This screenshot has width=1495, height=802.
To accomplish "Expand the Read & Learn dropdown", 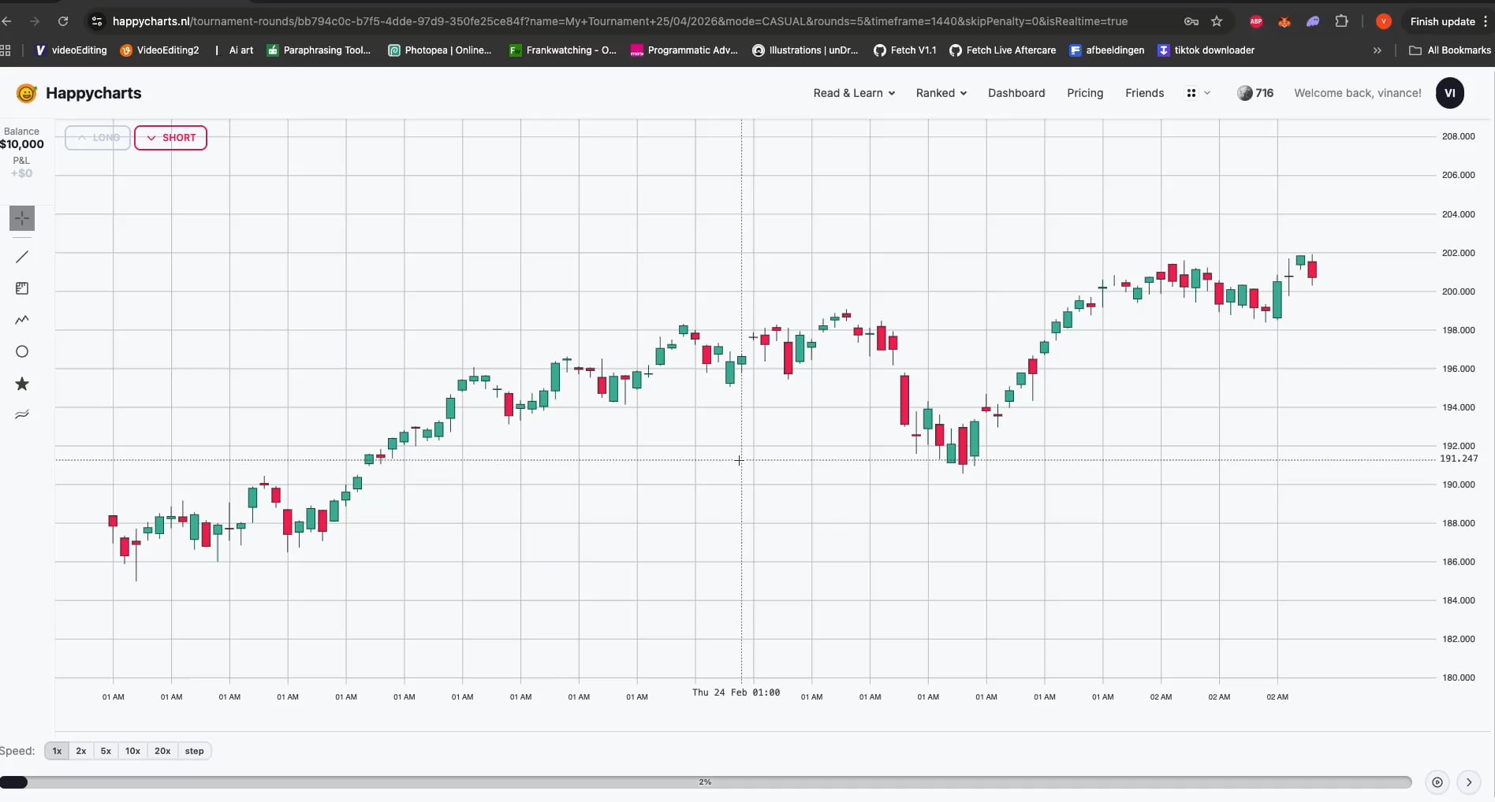I will pos(854,93).
